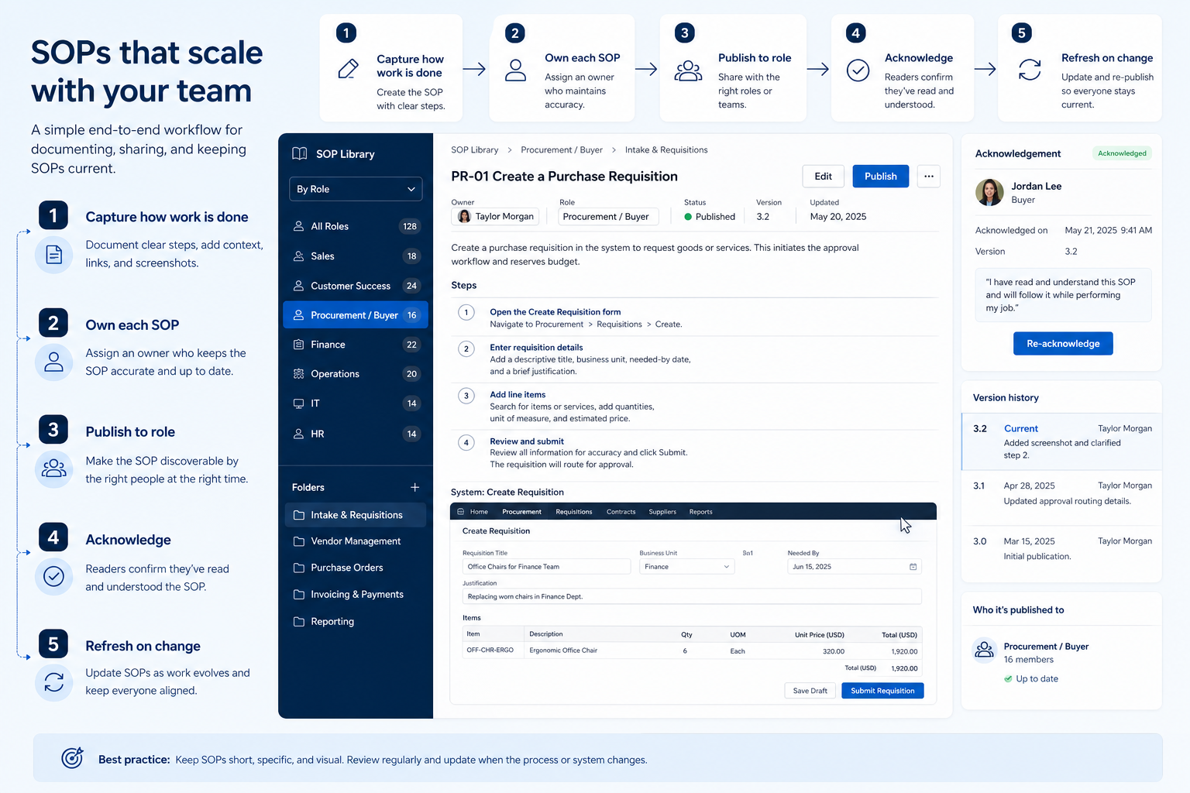Click the blue Publish button

(x=880, y=176)
